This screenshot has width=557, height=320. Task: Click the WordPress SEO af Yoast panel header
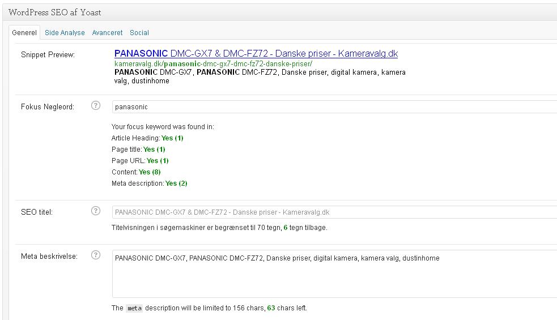(55, 12)
